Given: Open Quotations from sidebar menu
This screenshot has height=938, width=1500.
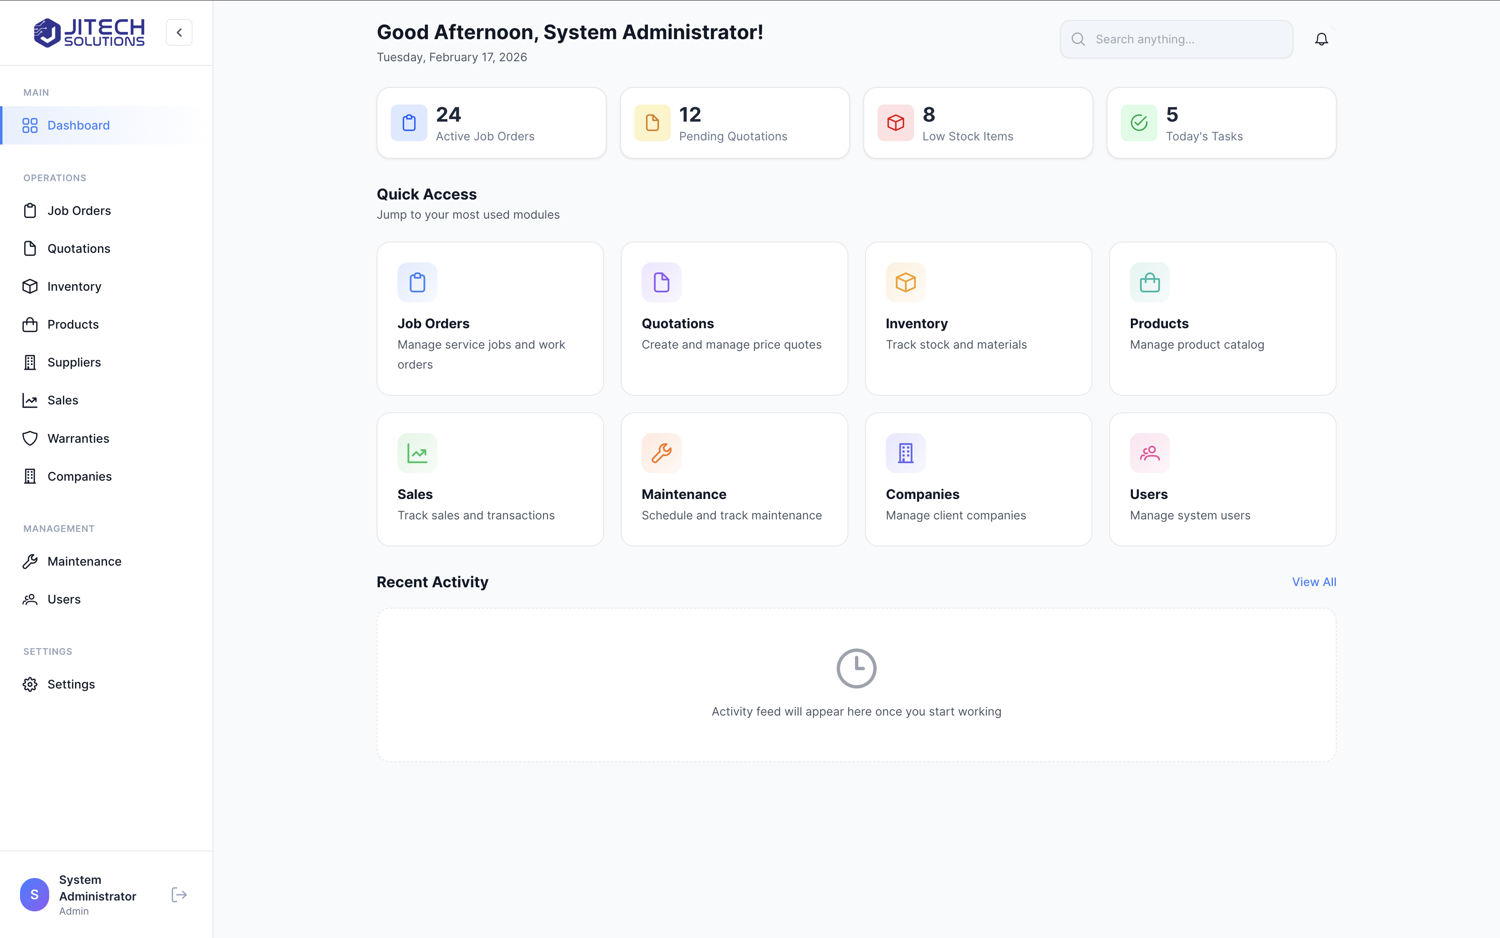Looking at the screenshot, I should tap(106, 249).
